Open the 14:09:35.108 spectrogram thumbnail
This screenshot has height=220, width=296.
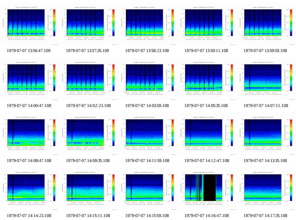click(88, 134)
